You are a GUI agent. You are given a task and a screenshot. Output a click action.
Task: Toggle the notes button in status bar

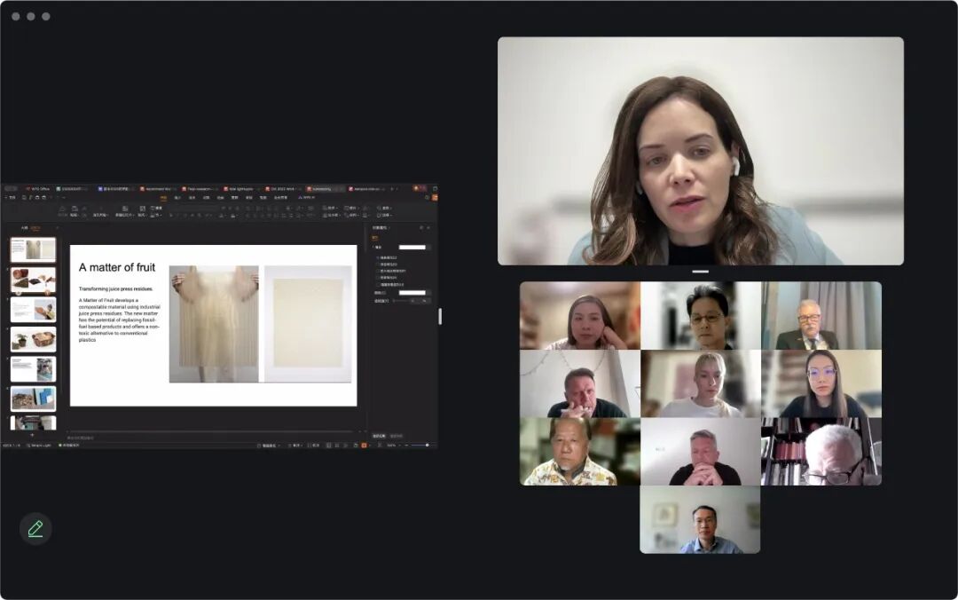click(x=296, y=446)
